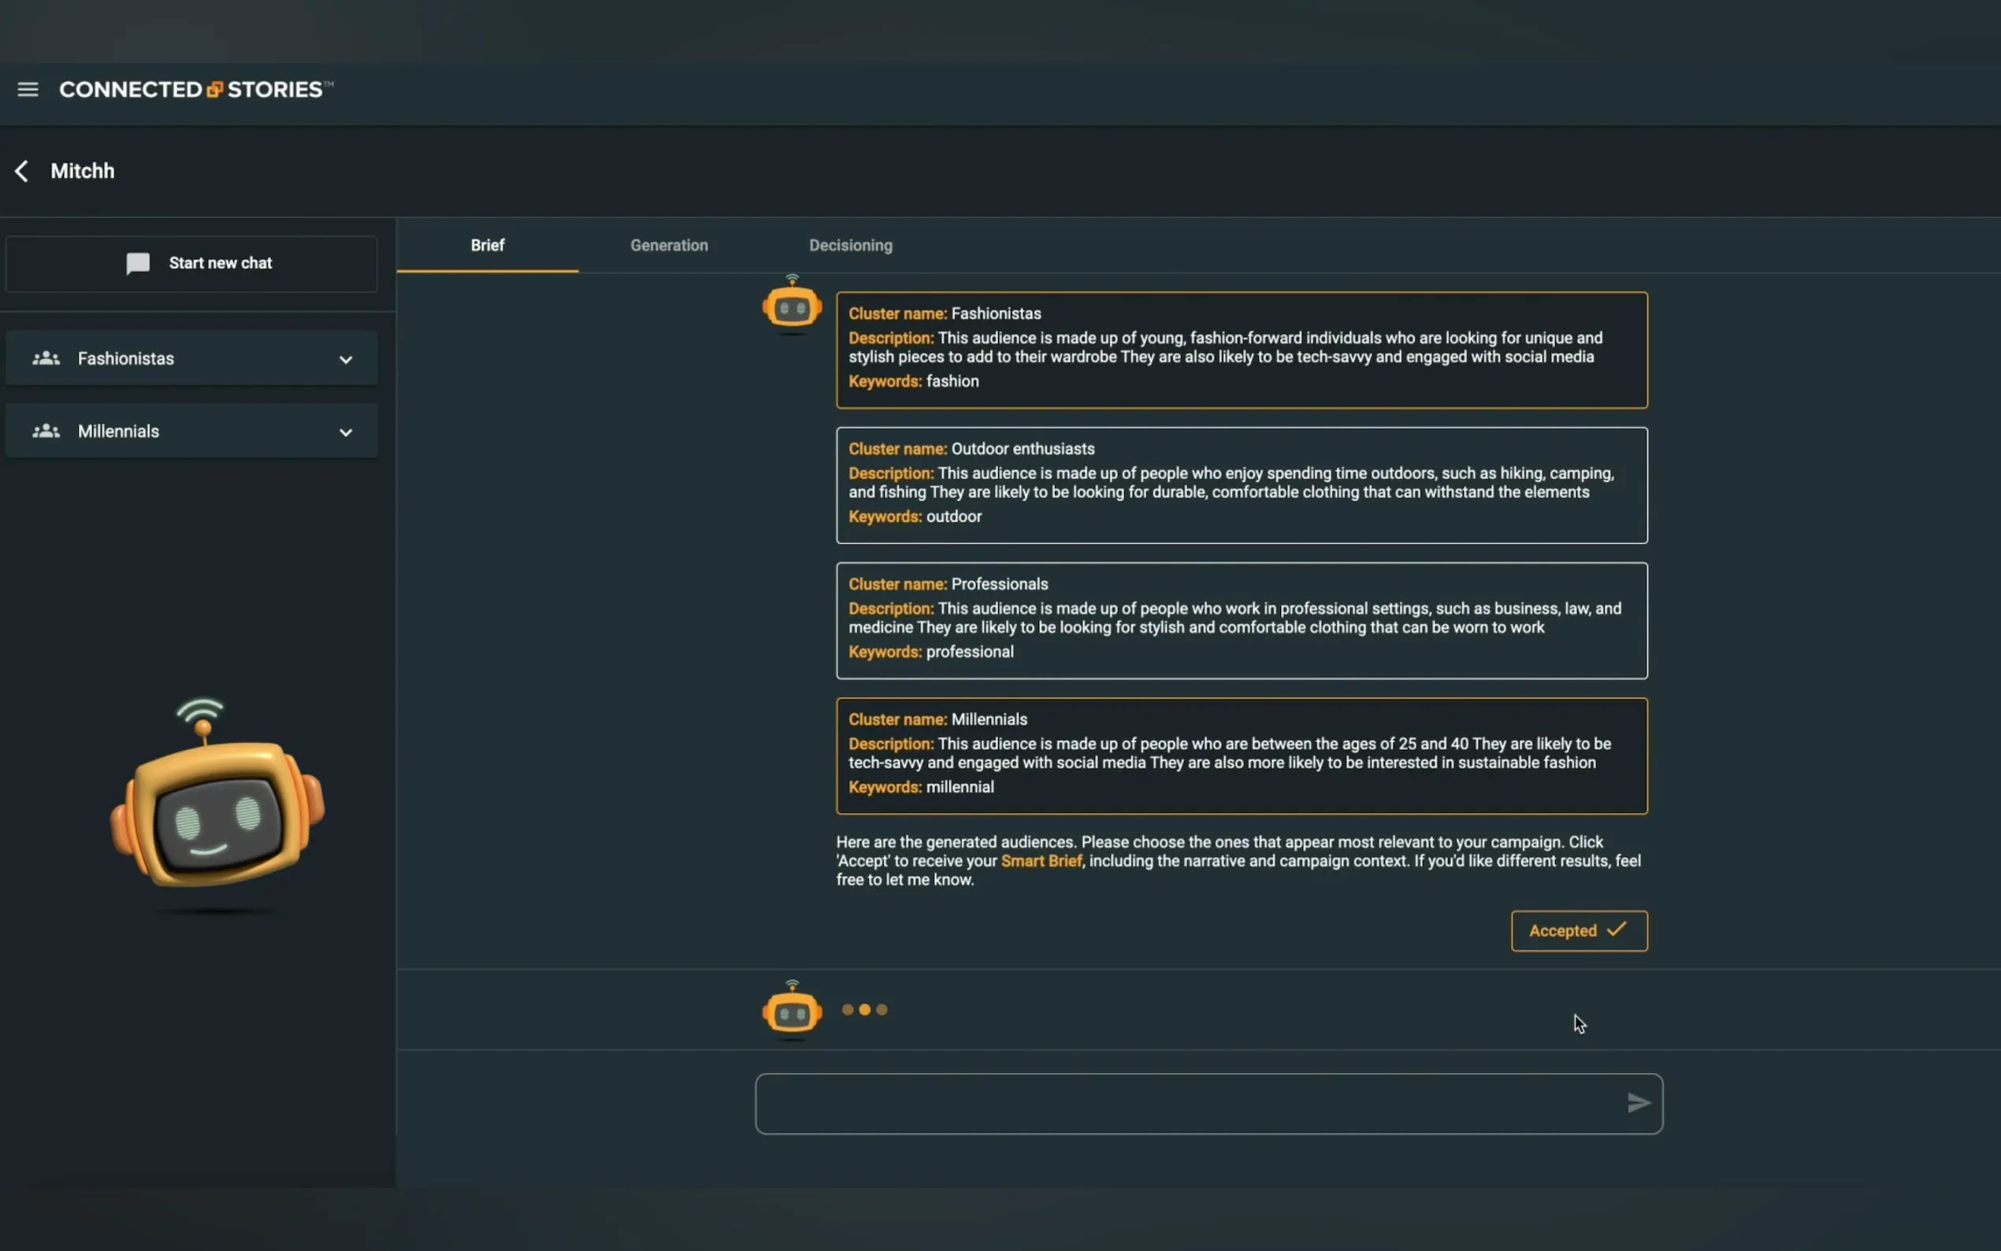Viewport: 2001px width, 1251px height.
Task: Toggle the Fashionistas cluster card selection
Action: (1241, 350)
